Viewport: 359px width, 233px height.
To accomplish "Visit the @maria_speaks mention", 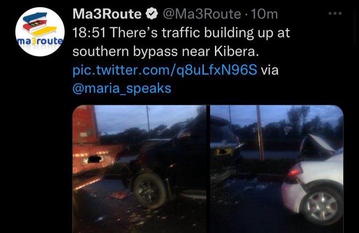I will [122, 89].
